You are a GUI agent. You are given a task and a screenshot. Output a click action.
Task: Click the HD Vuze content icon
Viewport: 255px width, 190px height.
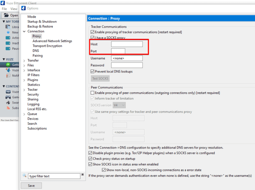click(x=8, y=92)
